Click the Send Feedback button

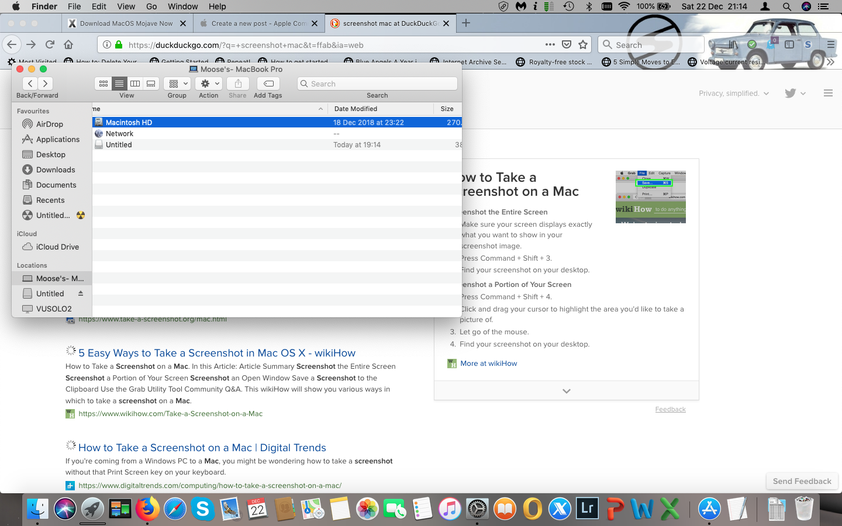point(802,481)
